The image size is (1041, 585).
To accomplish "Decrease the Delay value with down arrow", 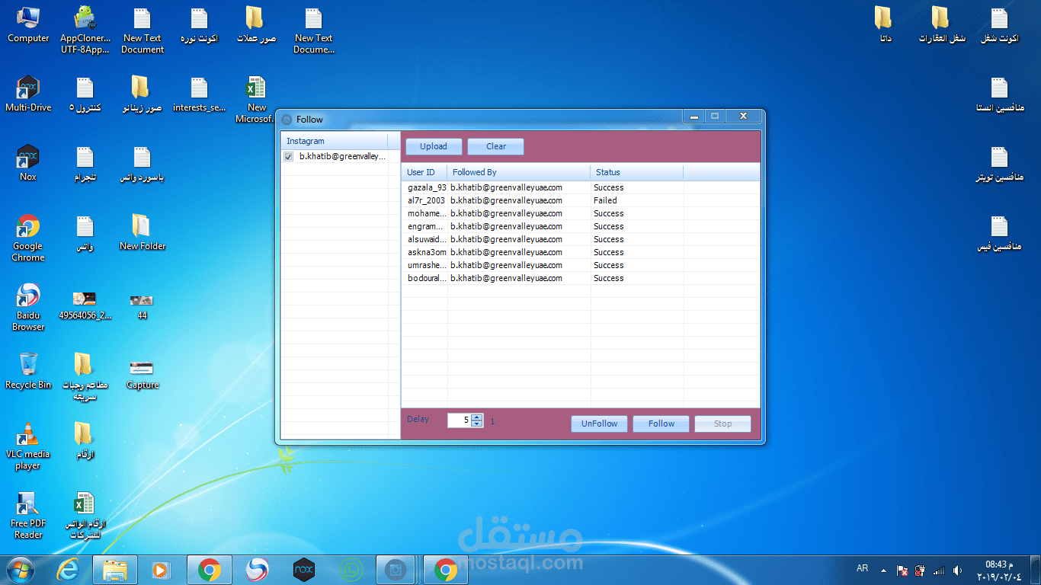I will (477, 424).
